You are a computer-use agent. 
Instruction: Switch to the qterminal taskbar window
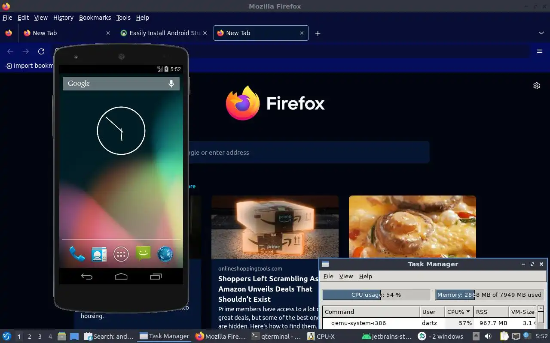tap(276, 336)
